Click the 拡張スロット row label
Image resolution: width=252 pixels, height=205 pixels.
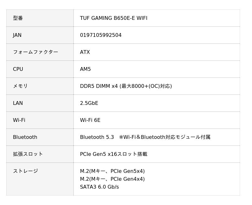point(28,154)
